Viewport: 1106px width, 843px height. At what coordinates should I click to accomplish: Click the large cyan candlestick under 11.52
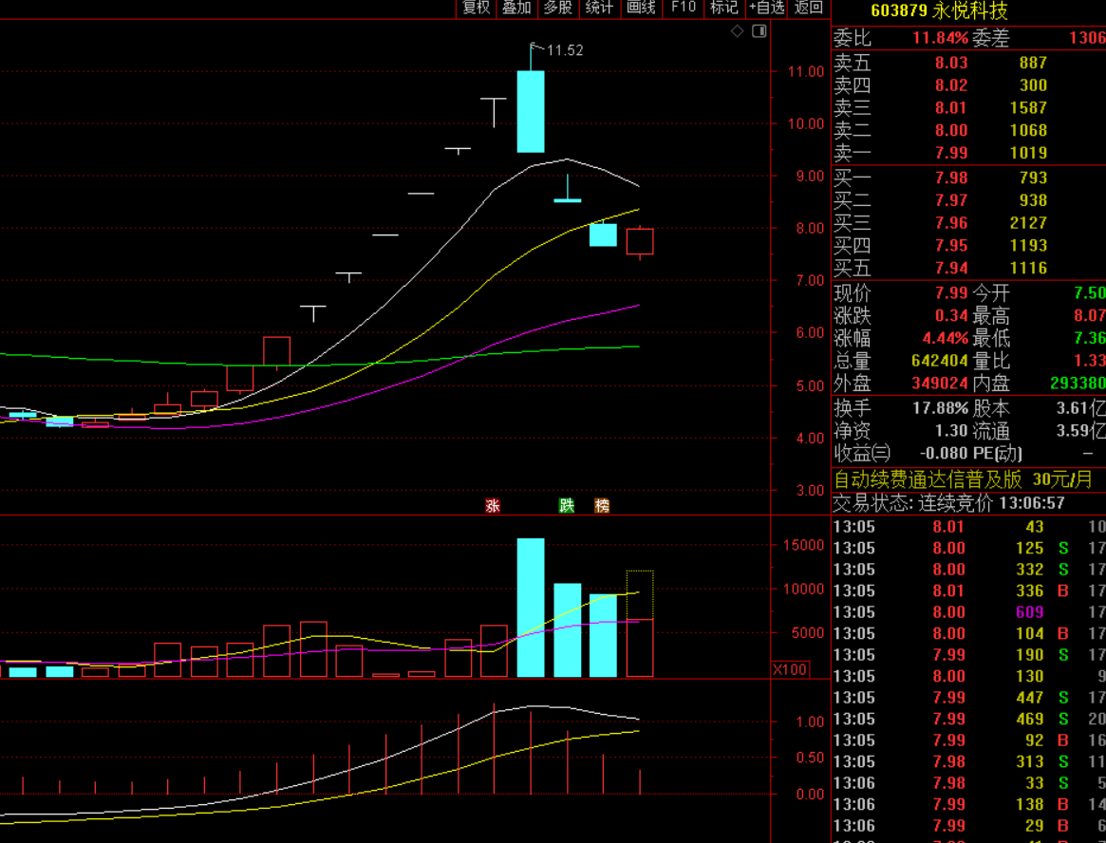[x=531, y=111]
